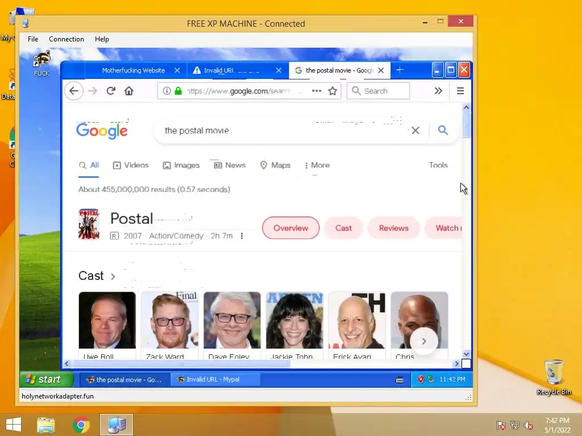Viewport: 582px width, 436px height.
Task: Click the vertical scrollbar up arrow
Action: click(466, 107)
